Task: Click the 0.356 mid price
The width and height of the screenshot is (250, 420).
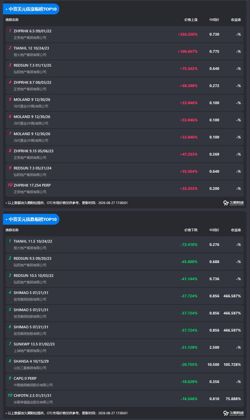Action: point(214,382)
